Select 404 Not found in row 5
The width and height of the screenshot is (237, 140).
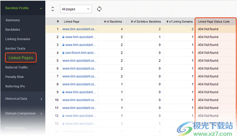click(208, 60)
